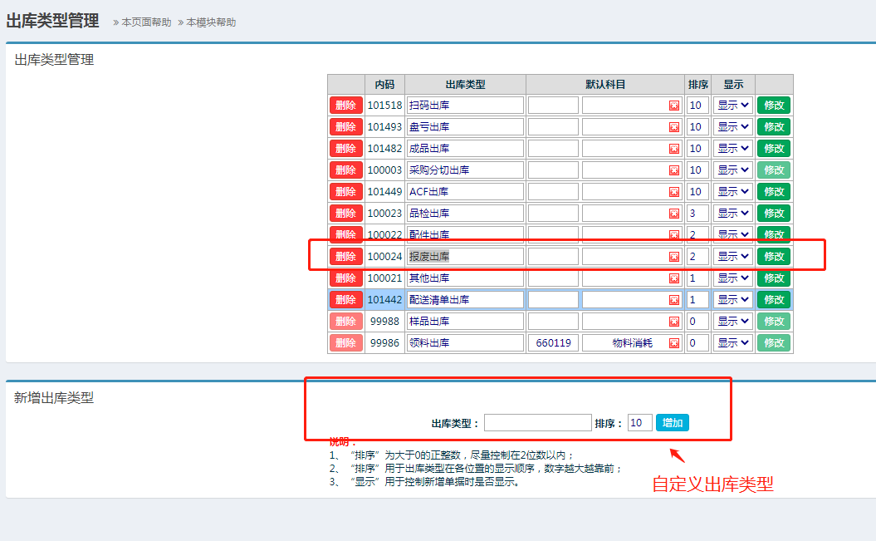Image resolution: width=876 pixels, height=541 pixels.
Task: Clear default subject icon in 盘亏出库 row
Action: tap(674, 127)
